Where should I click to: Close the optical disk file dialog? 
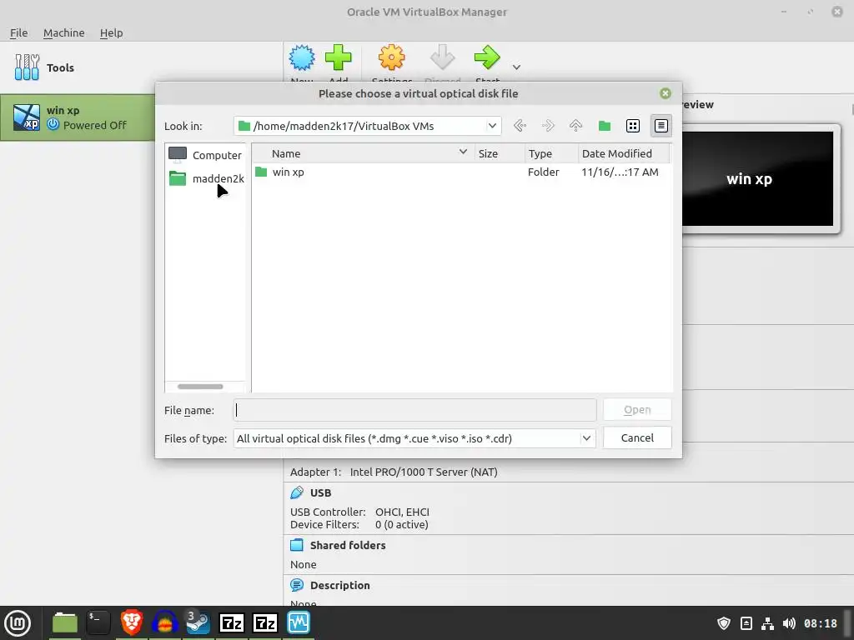tap(665, 93)
